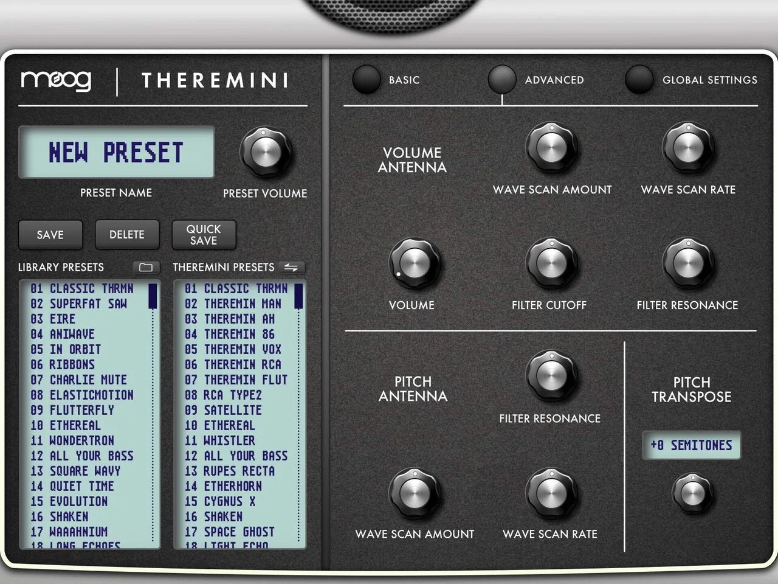This screenshot has width=778, height=584.
Task: Select Theremini preset 16 SHAKEN
Action: (x=214, y=516)
